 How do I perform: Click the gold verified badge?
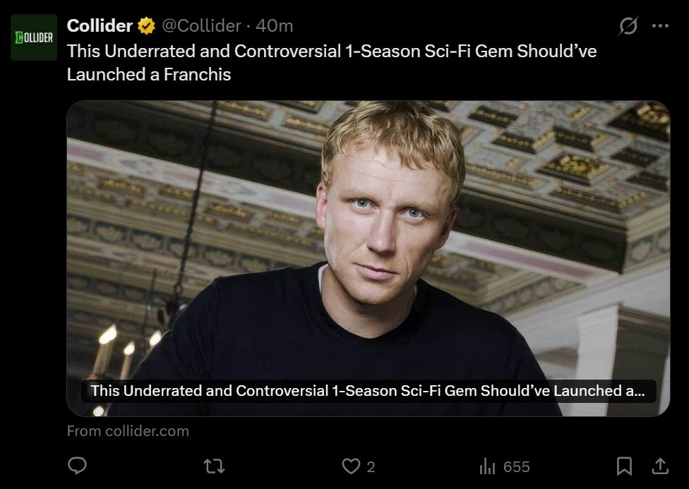tap(146, 26)
